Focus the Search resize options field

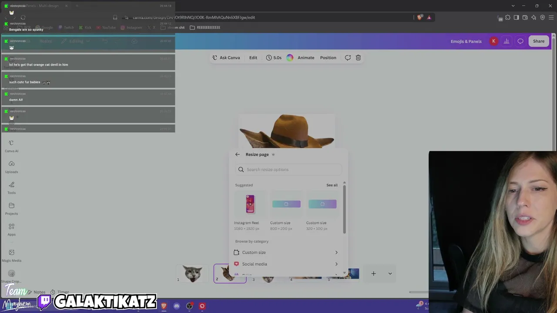pyautogui.click(x=289, y=170)
